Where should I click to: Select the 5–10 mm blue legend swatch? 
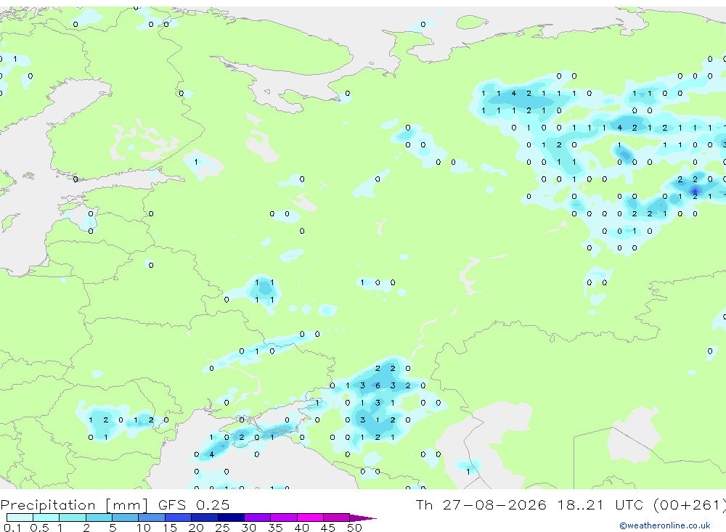pyautogui.click(x=126, y=517)
